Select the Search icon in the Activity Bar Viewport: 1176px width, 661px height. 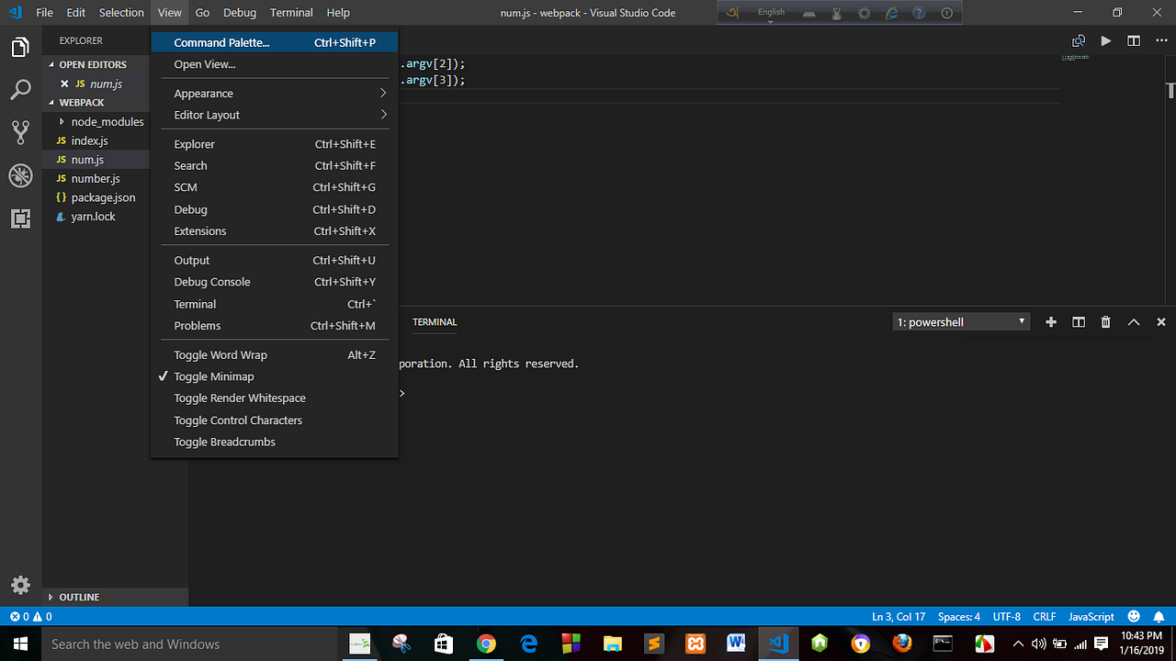[20, 89]
